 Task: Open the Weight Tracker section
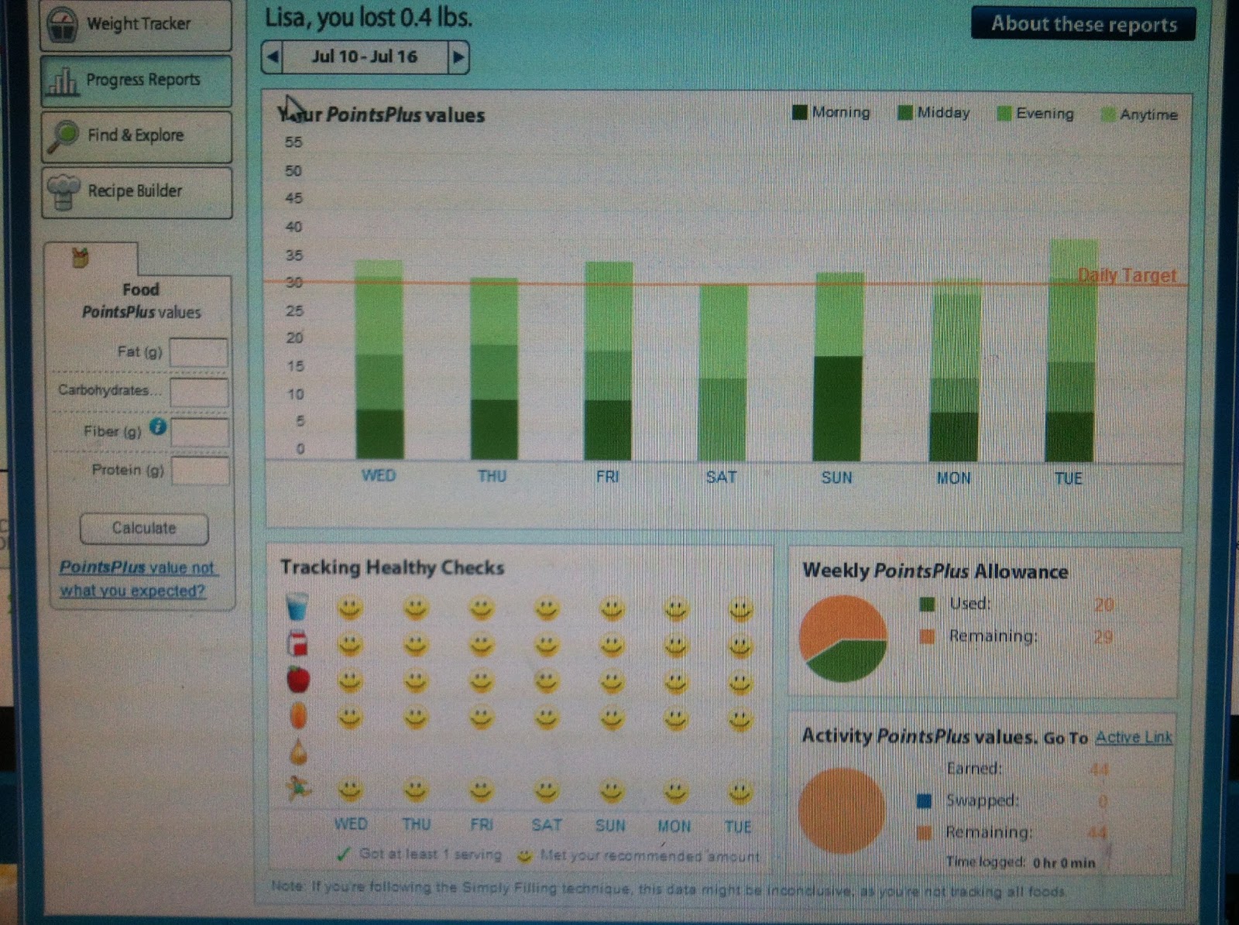[x=136, y=25]
